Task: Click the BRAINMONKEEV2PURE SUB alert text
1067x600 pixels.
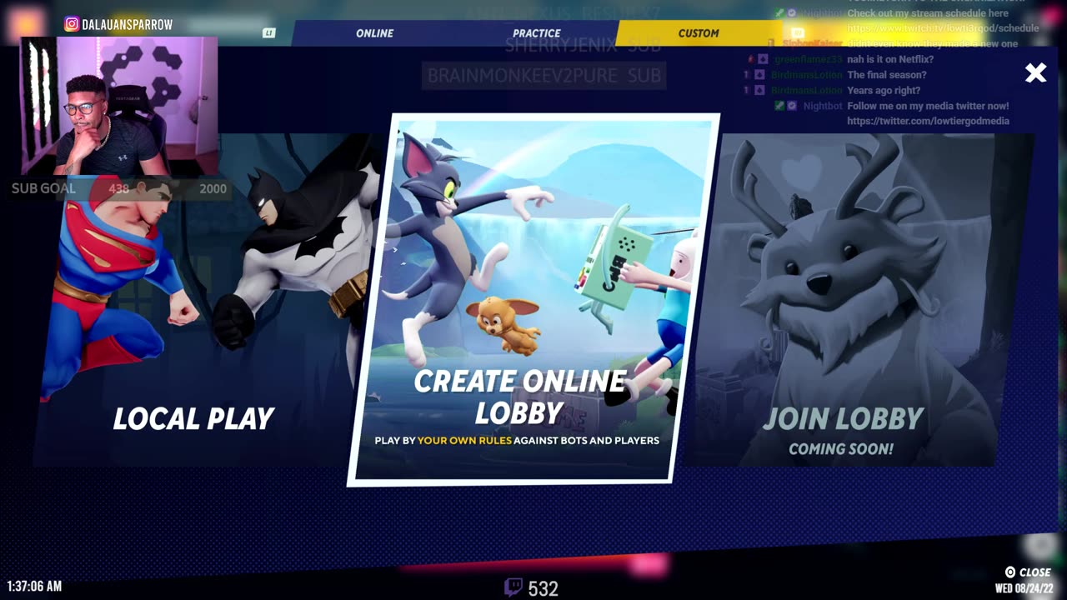Action: coord(544,76)
